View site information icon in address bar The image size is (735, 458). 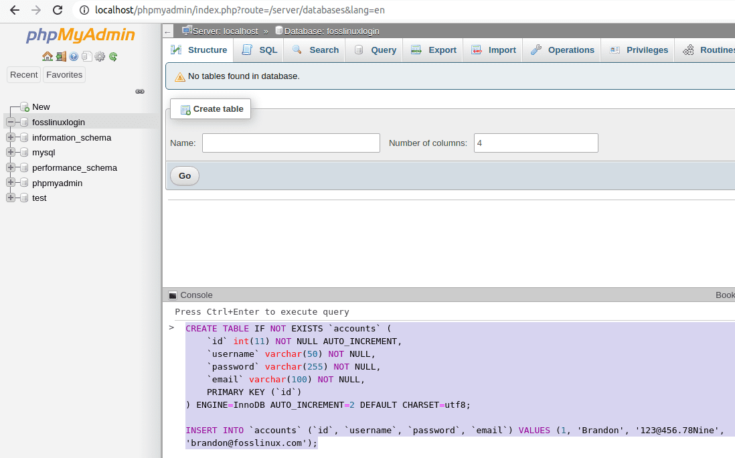[84, 10]
